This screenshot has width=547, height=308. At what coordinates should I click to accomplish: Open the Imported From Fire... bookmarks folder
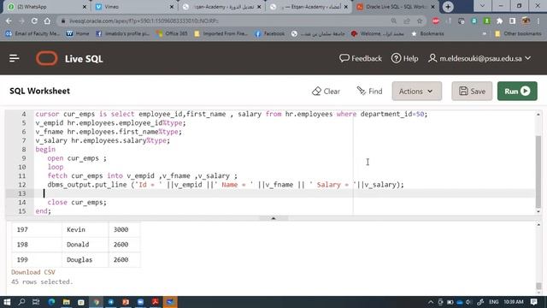(x=221, y=33)
